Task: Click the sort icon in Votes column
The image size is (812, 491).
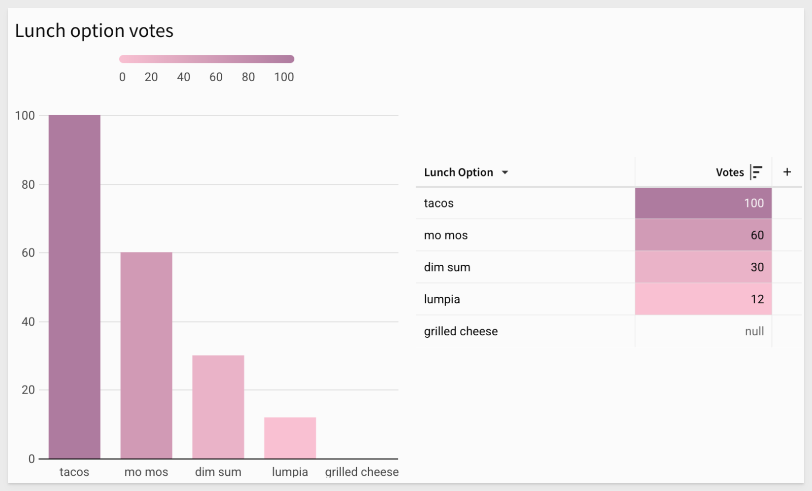Action: coord(756,172)
